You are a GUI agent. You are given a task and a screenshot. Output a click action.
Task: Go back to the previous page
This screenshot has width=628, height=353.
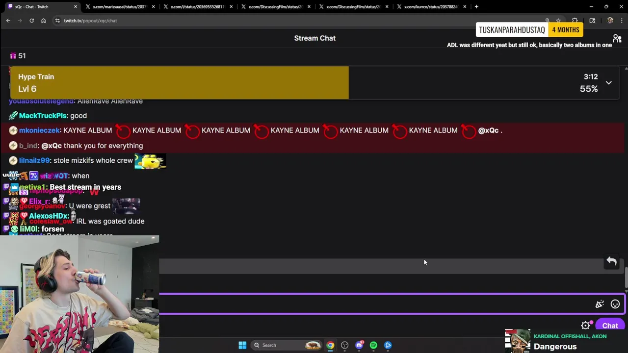[x=8, y=21]
